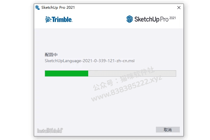This screenshot has width=210, height=140.
Task: Click the 配置中 status label
Action: (x=51, y=55)
